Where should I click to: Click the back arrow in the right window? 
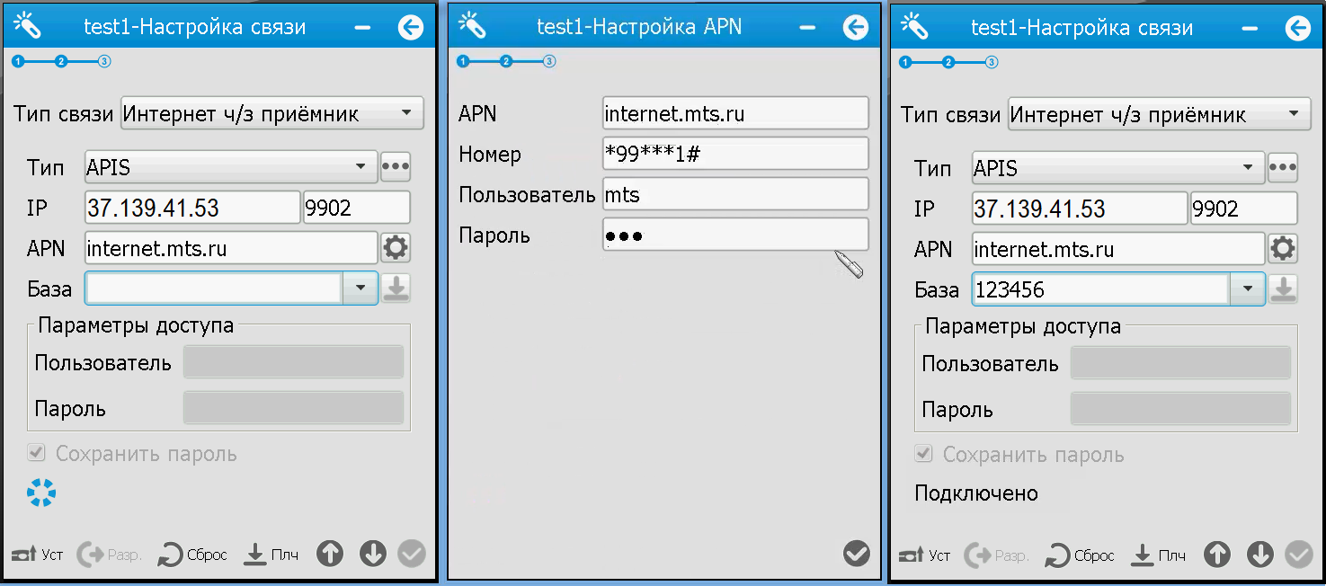[1298, 28]
